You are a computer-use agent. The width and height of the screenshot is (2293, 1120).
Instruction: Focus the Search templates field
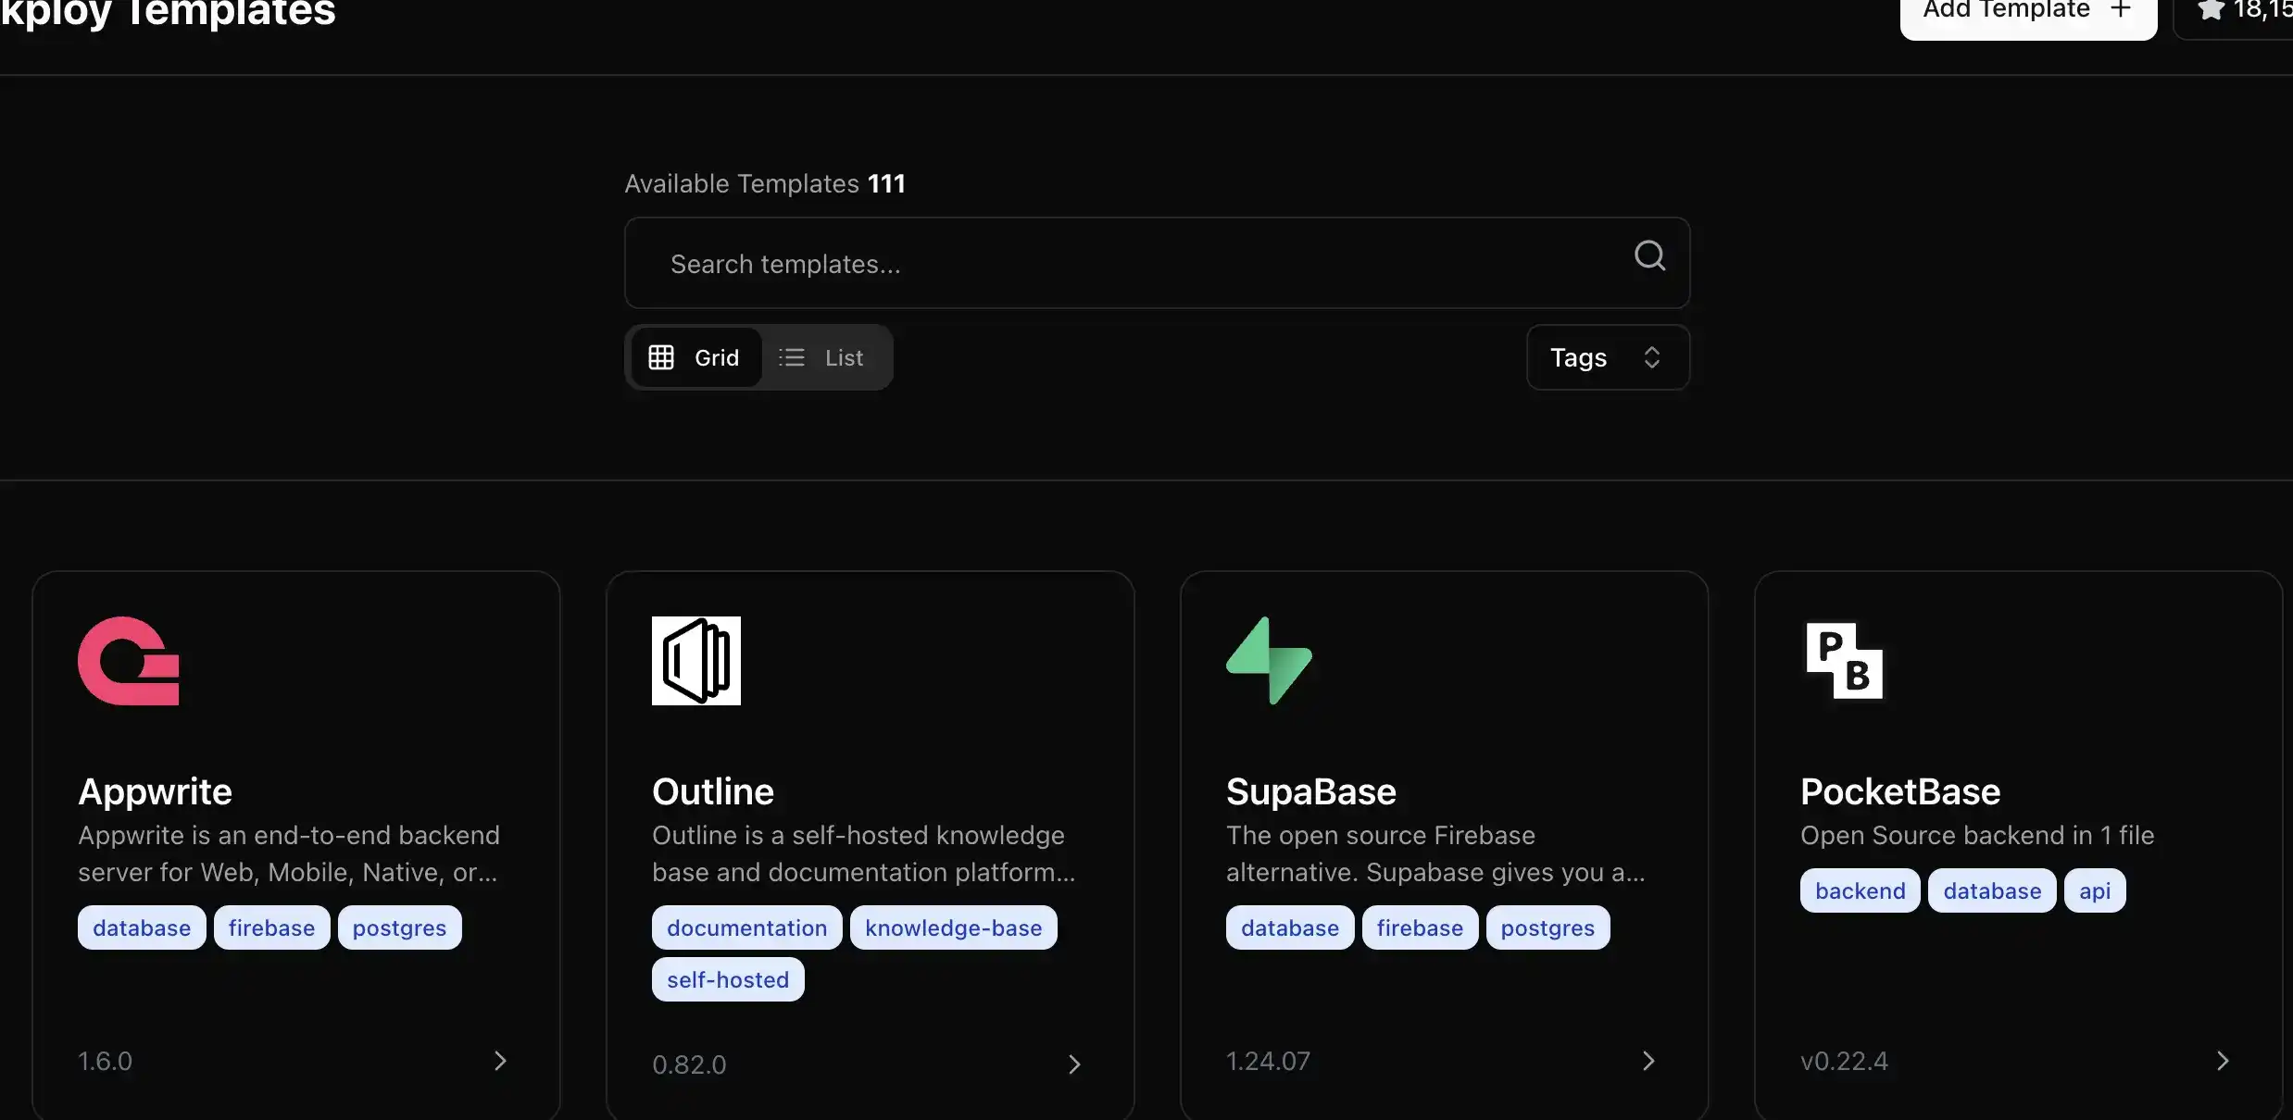coord(1157,263)
